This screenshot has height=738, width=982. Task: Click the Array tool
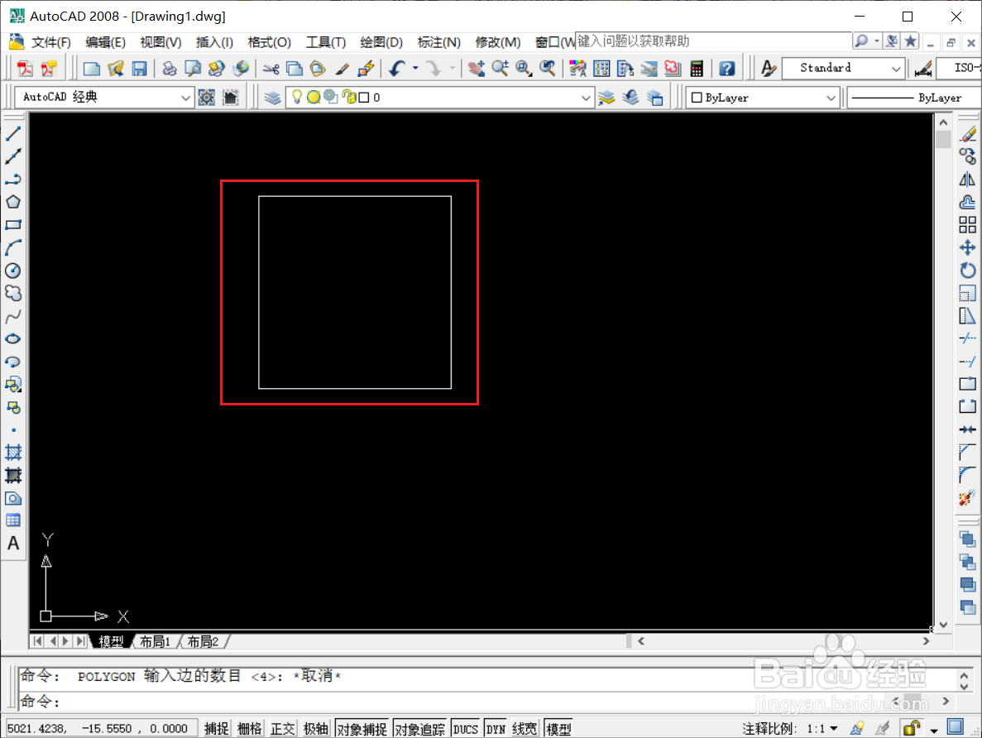pos(968,225)
